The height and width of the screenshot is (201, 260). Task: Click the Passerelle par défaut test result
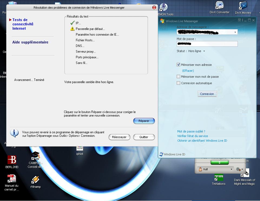pyautogui.click(x=90, y=29)
